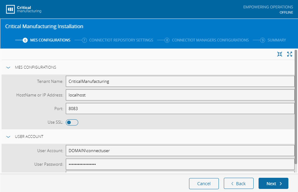Viewport: 298px width, 192px height.
Task: Focus the Tenant Name input field
Action: point(180,82)
